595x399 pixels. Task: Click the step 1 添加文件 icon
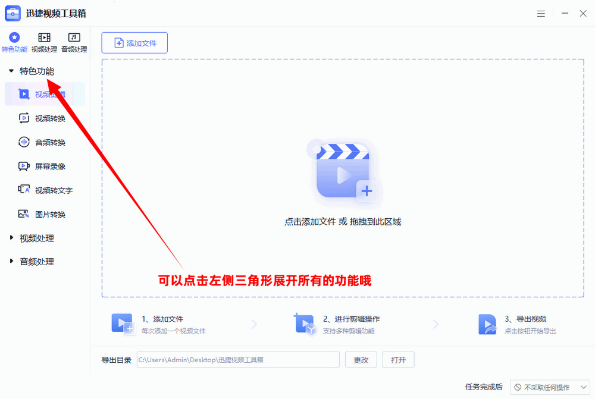coord(122,323)
